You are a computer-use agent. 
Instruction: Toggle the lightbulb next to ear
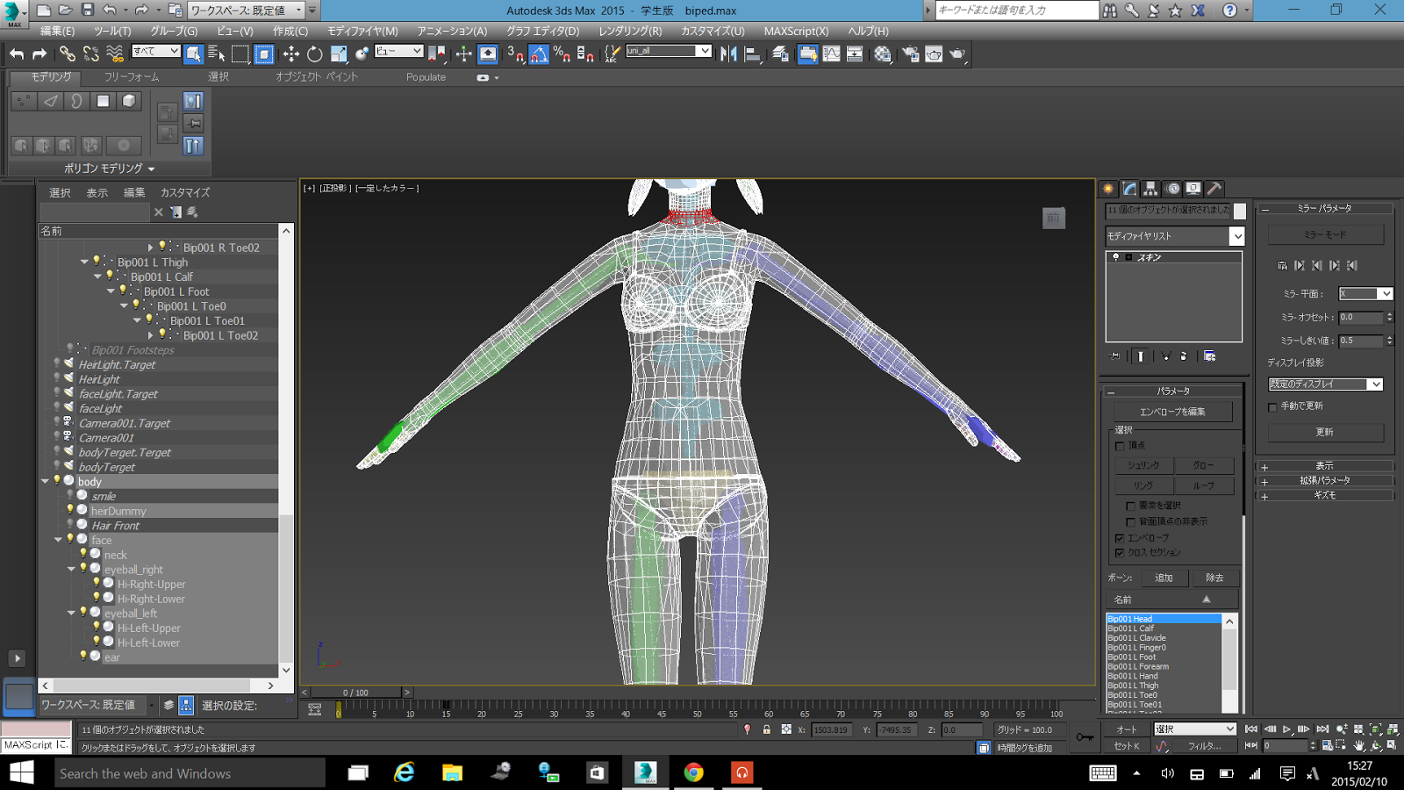(83, 657)
